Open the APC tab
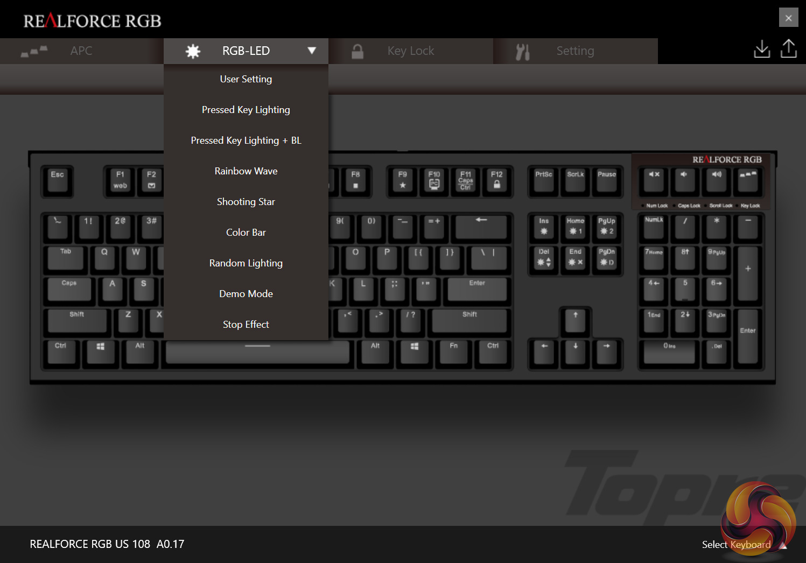Viewport: 806px width, 563px height. point(82,51)
